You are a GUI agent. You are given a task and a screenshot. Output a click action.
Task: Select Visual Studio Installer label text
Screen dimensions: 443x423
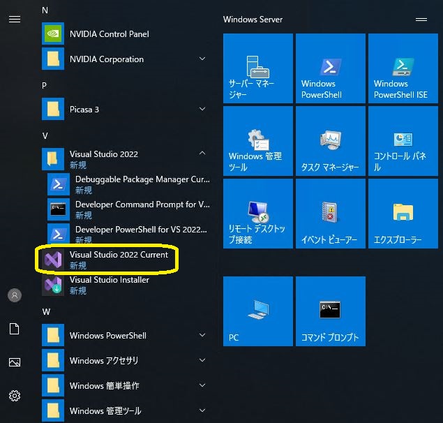pos(110,280)
